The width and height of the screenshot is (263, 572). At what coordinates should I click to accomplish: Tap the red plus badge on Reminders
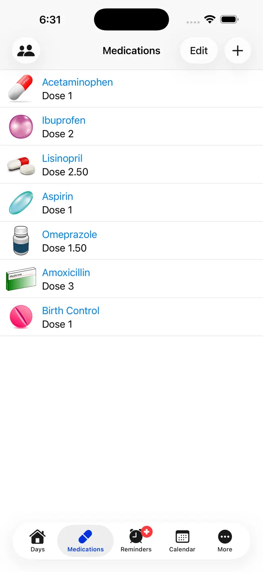tap(147, 532)
